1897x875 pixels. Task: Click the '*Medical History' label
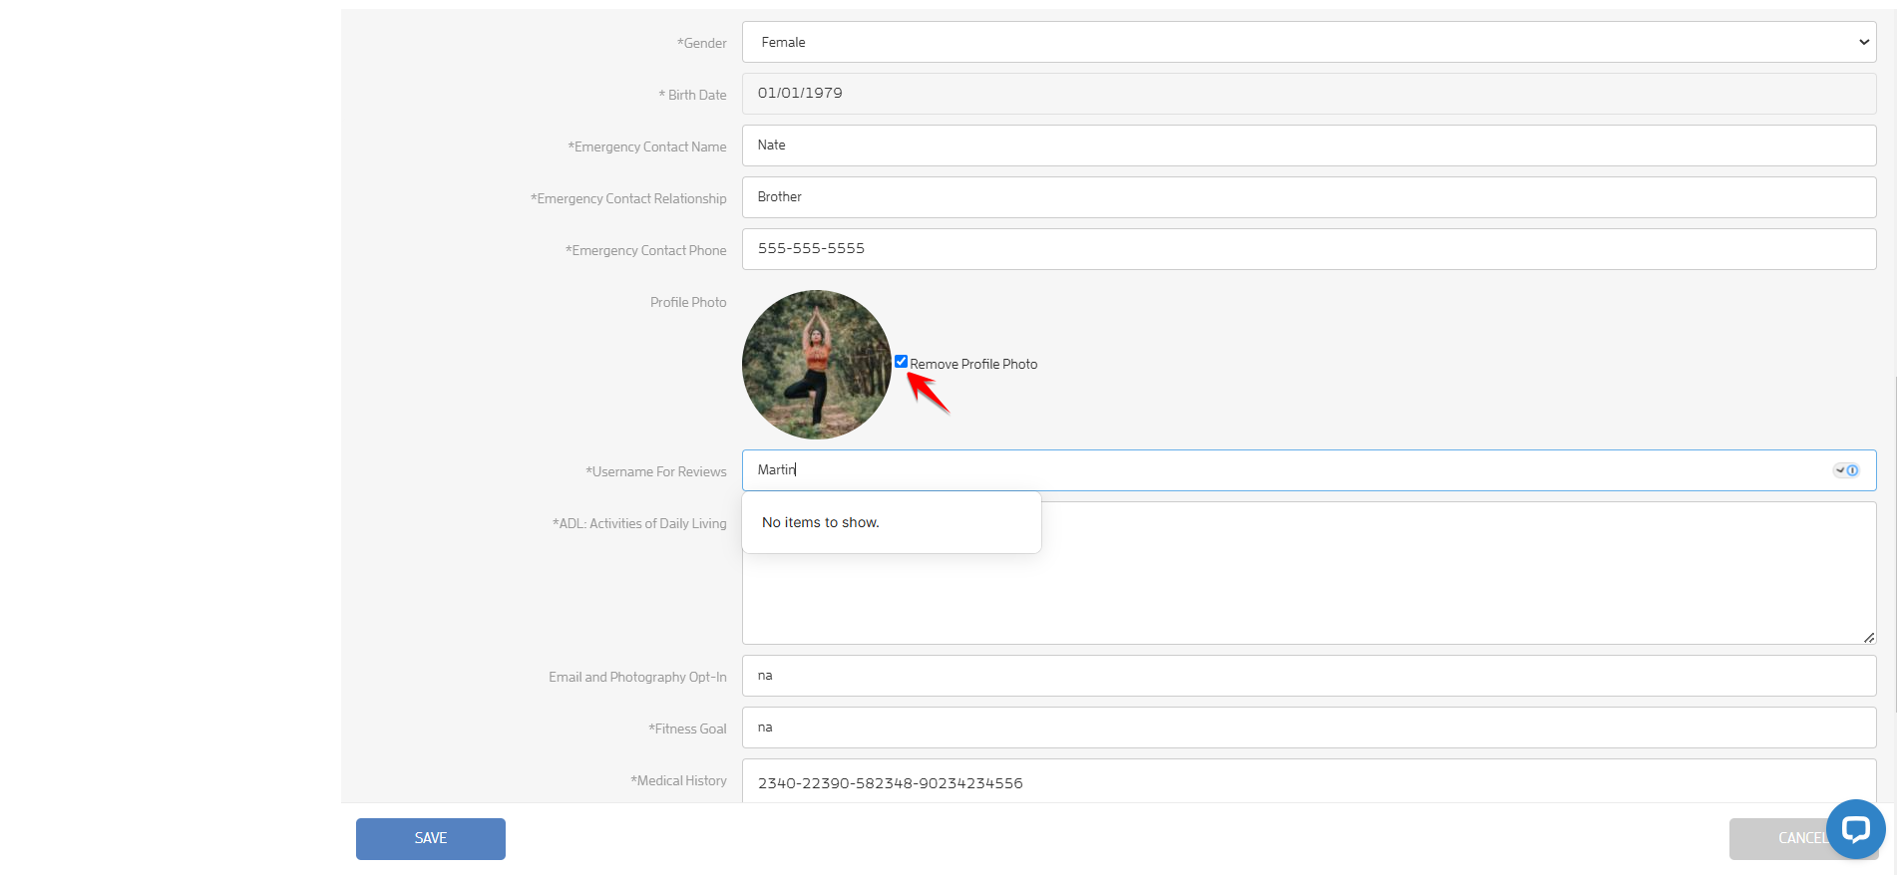pos(678,780)
